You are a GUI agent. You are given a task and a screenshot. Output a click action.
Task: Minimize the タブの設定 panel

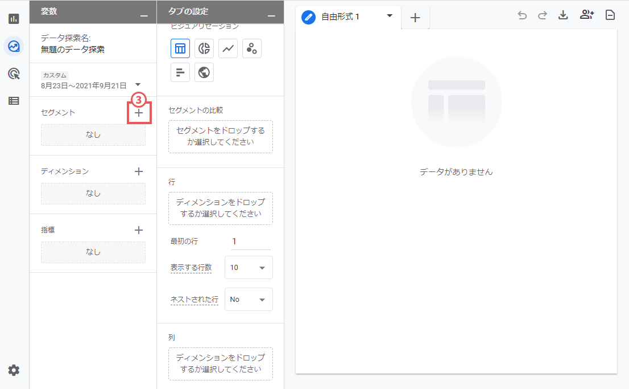pos(272,15)
